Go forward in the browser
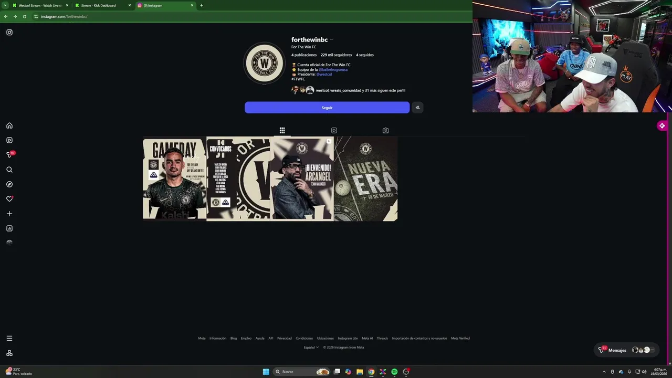This screenshot has width=672, height=378. tap(15, 16)
